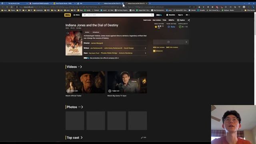Click the page vertical scrollbar
This screenshot has height=144, width=256.
click(x=255, y=59)
